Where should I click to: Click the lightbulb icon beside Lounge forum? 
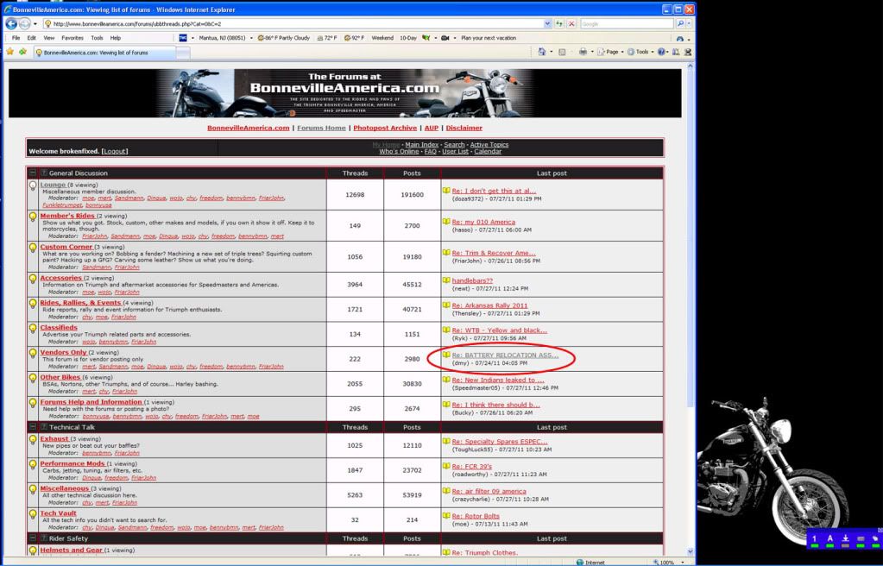pos(33,185)
